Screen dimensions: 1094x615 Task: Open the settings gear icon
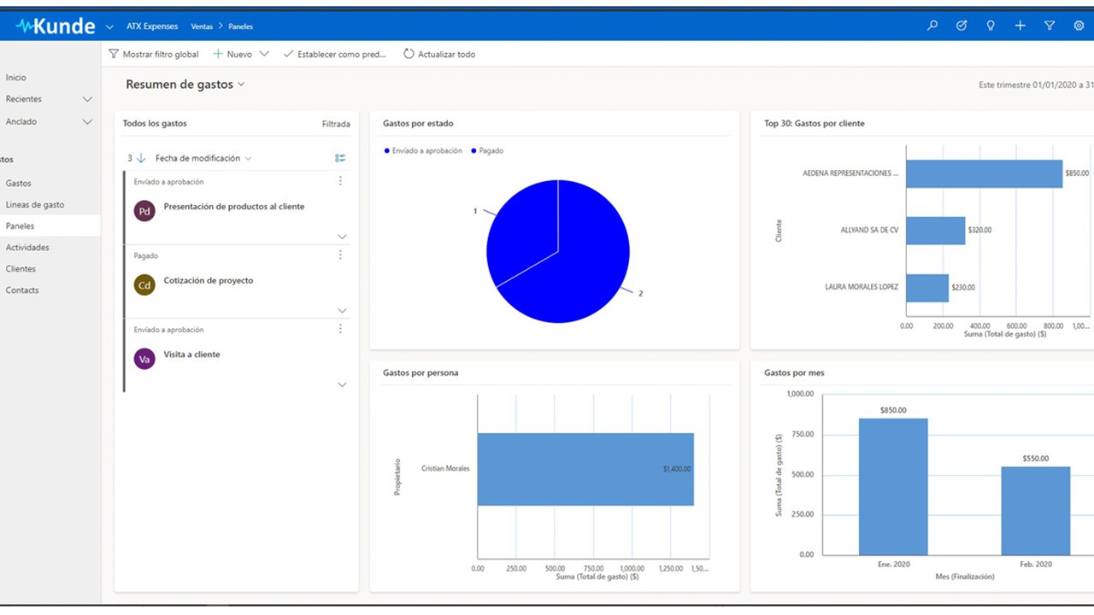(1079, 26)
